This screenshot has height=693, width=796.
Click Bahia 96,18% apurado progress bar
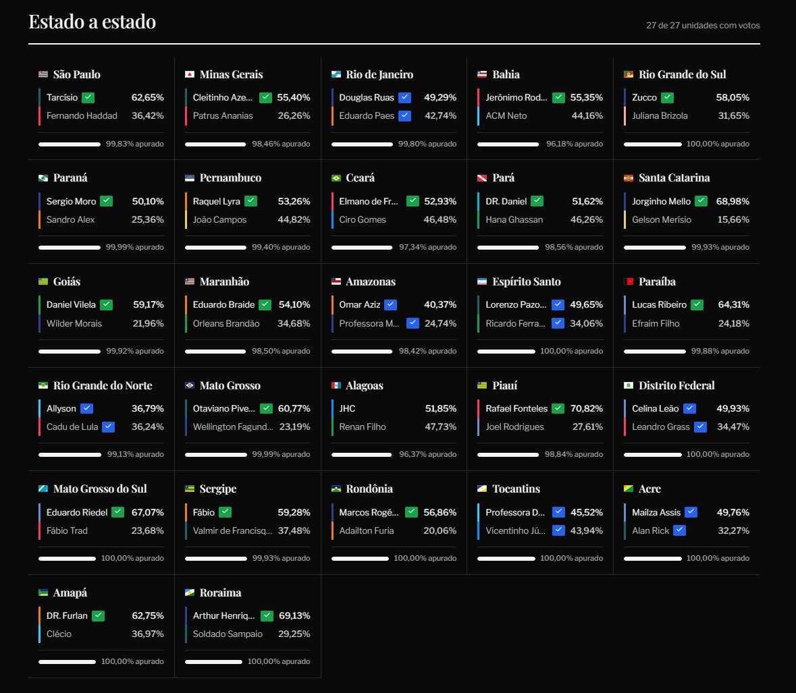point(508,144)
